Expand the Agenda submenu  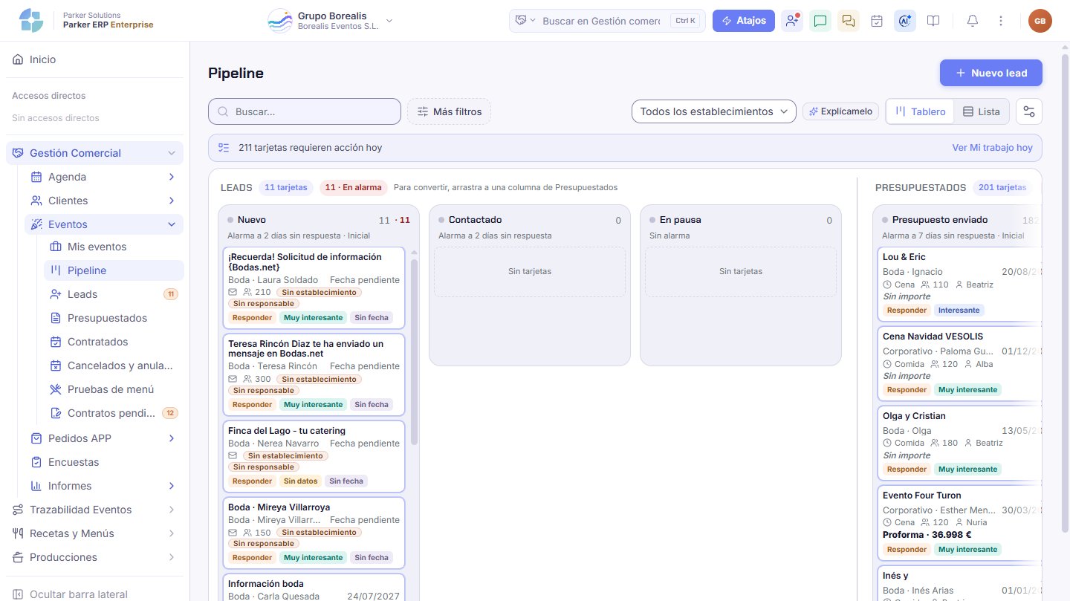click(x=172, y=177)
